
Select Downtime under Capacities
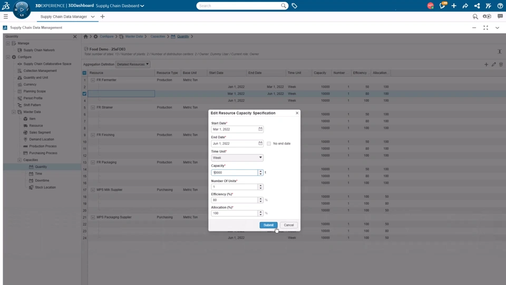[42, 180]
